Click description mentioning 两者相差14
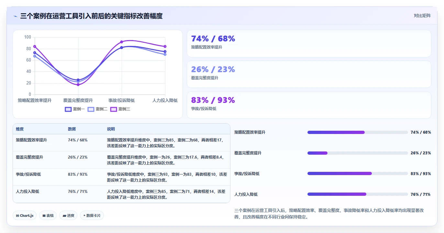444x233 pixels. coord(166,194)
